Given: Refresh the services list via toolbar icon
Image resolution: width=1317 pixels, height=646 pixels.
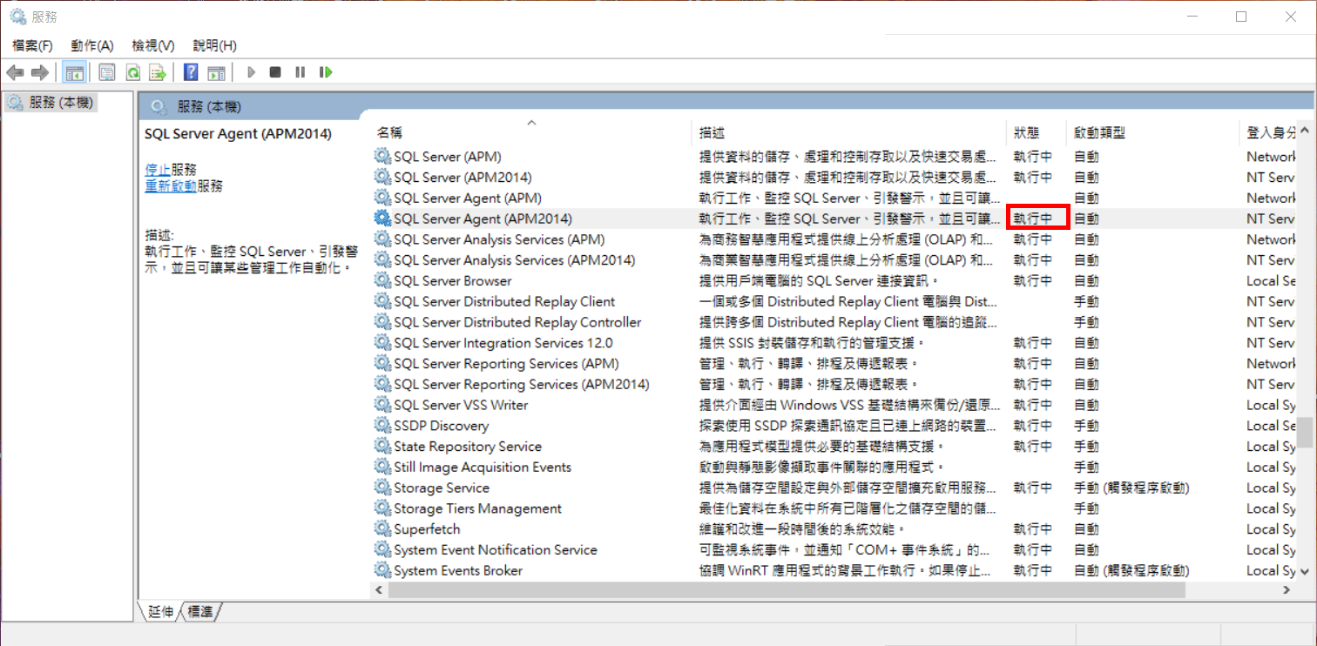Looking at the screenshot, I should (132, 72).
